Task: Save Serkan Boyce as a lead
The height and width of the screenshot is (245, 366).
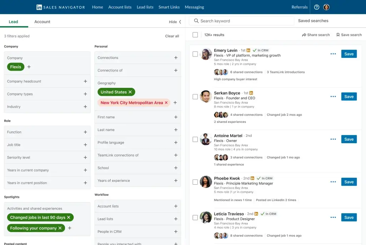Action: coord(348,96)
